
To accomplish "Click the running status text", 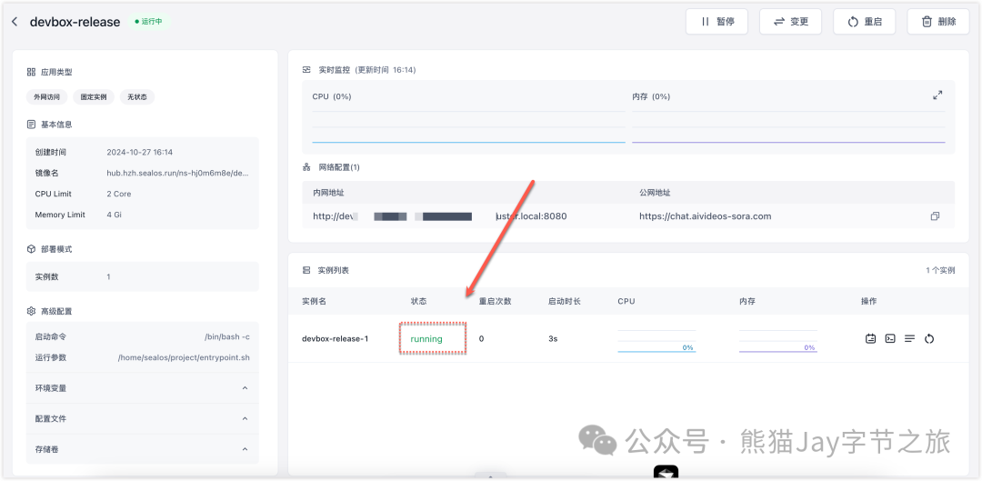I will [426, 339].
